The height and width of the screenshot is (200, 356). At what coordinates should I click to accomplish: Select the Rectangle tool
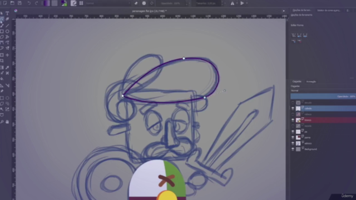2,31
